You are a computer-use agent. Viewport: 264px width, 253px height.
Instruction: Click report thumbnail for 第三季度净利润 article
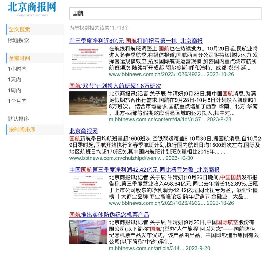pos(88,187)
